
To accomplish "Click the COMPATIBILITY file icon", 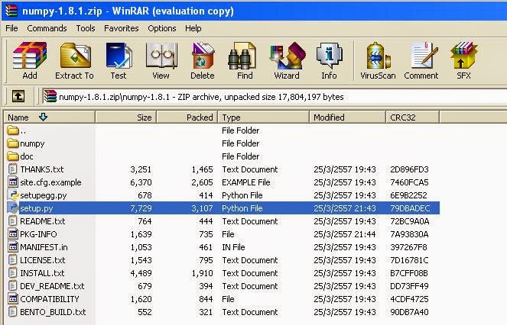I will [x=12, y=299].
